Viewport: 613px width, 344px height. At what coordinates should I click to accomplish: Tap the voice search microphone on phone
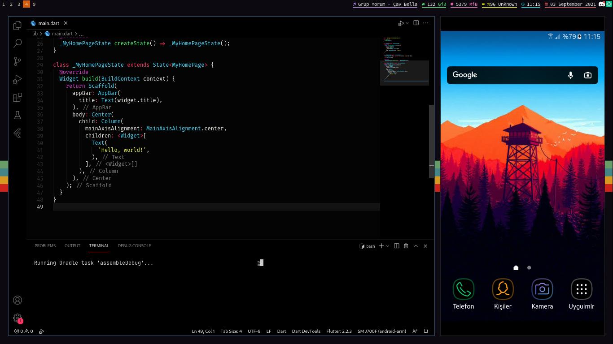click(570, 75)
